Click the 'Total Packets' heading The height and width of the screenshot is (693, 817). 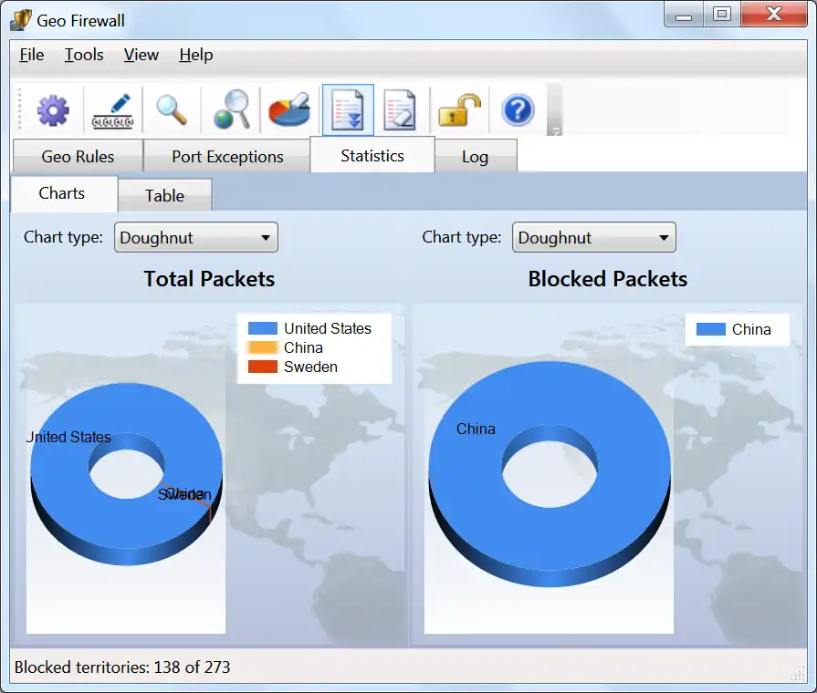pos(209,279)
